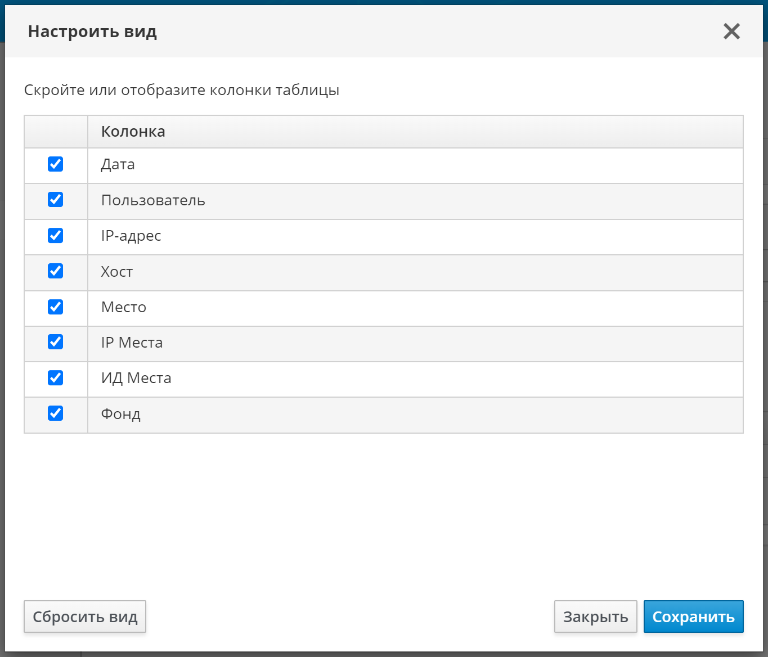Image resolution: width=768 pixels, height=657 pixels.
Task: Select the Место row label
Action: (x=124, y=308)
